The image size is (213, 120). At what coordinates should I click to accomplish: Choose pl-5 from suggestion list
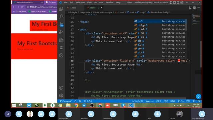coord(160,45)
